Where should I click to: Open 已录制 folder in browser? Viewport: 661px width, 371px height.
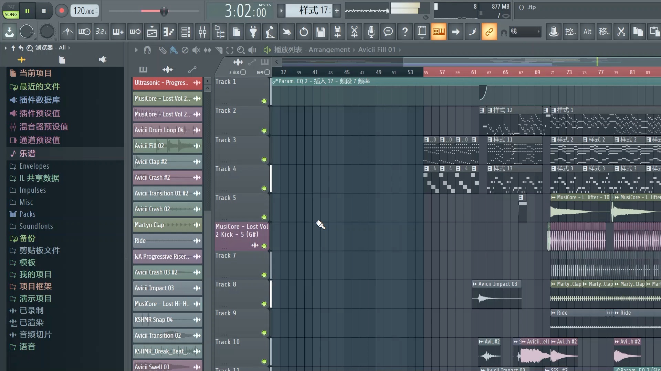tap(31, 311)
